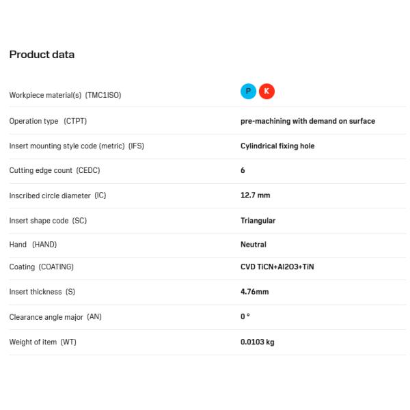Select the Triangular shape value
Image resolution: width=410 pixels, height=410 pixels.
258,221
